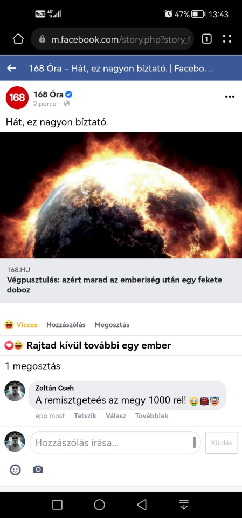Open the burning Earth article image
The height and width of the screenshot is (518, 242).
tap(121, 195)
